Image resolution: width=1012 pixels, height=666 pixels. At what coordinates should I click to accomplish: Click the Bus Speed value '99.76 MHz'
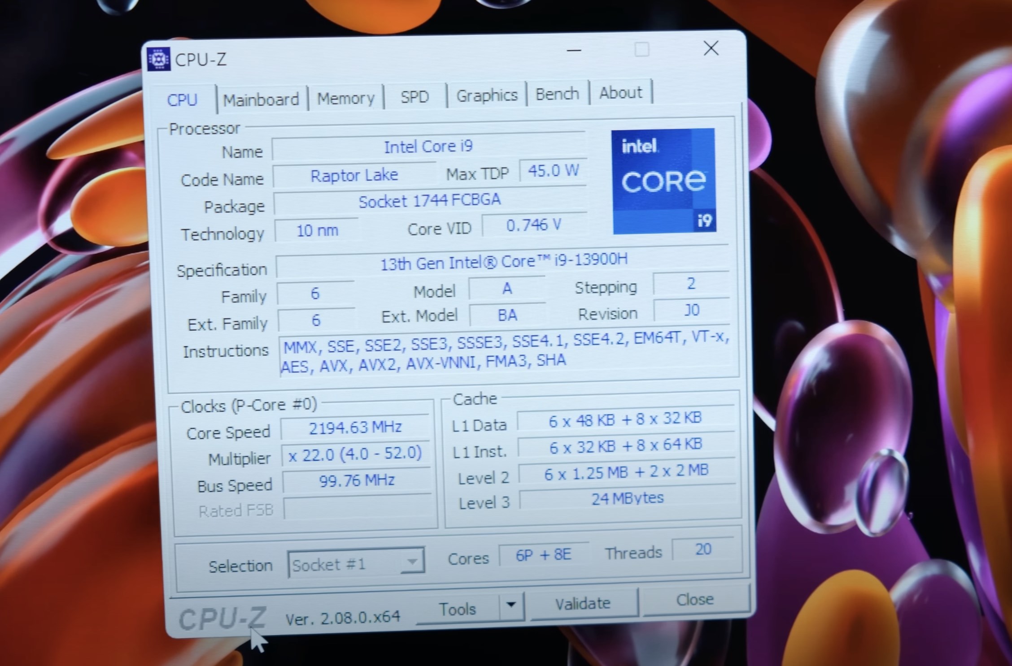pos(357,481)
